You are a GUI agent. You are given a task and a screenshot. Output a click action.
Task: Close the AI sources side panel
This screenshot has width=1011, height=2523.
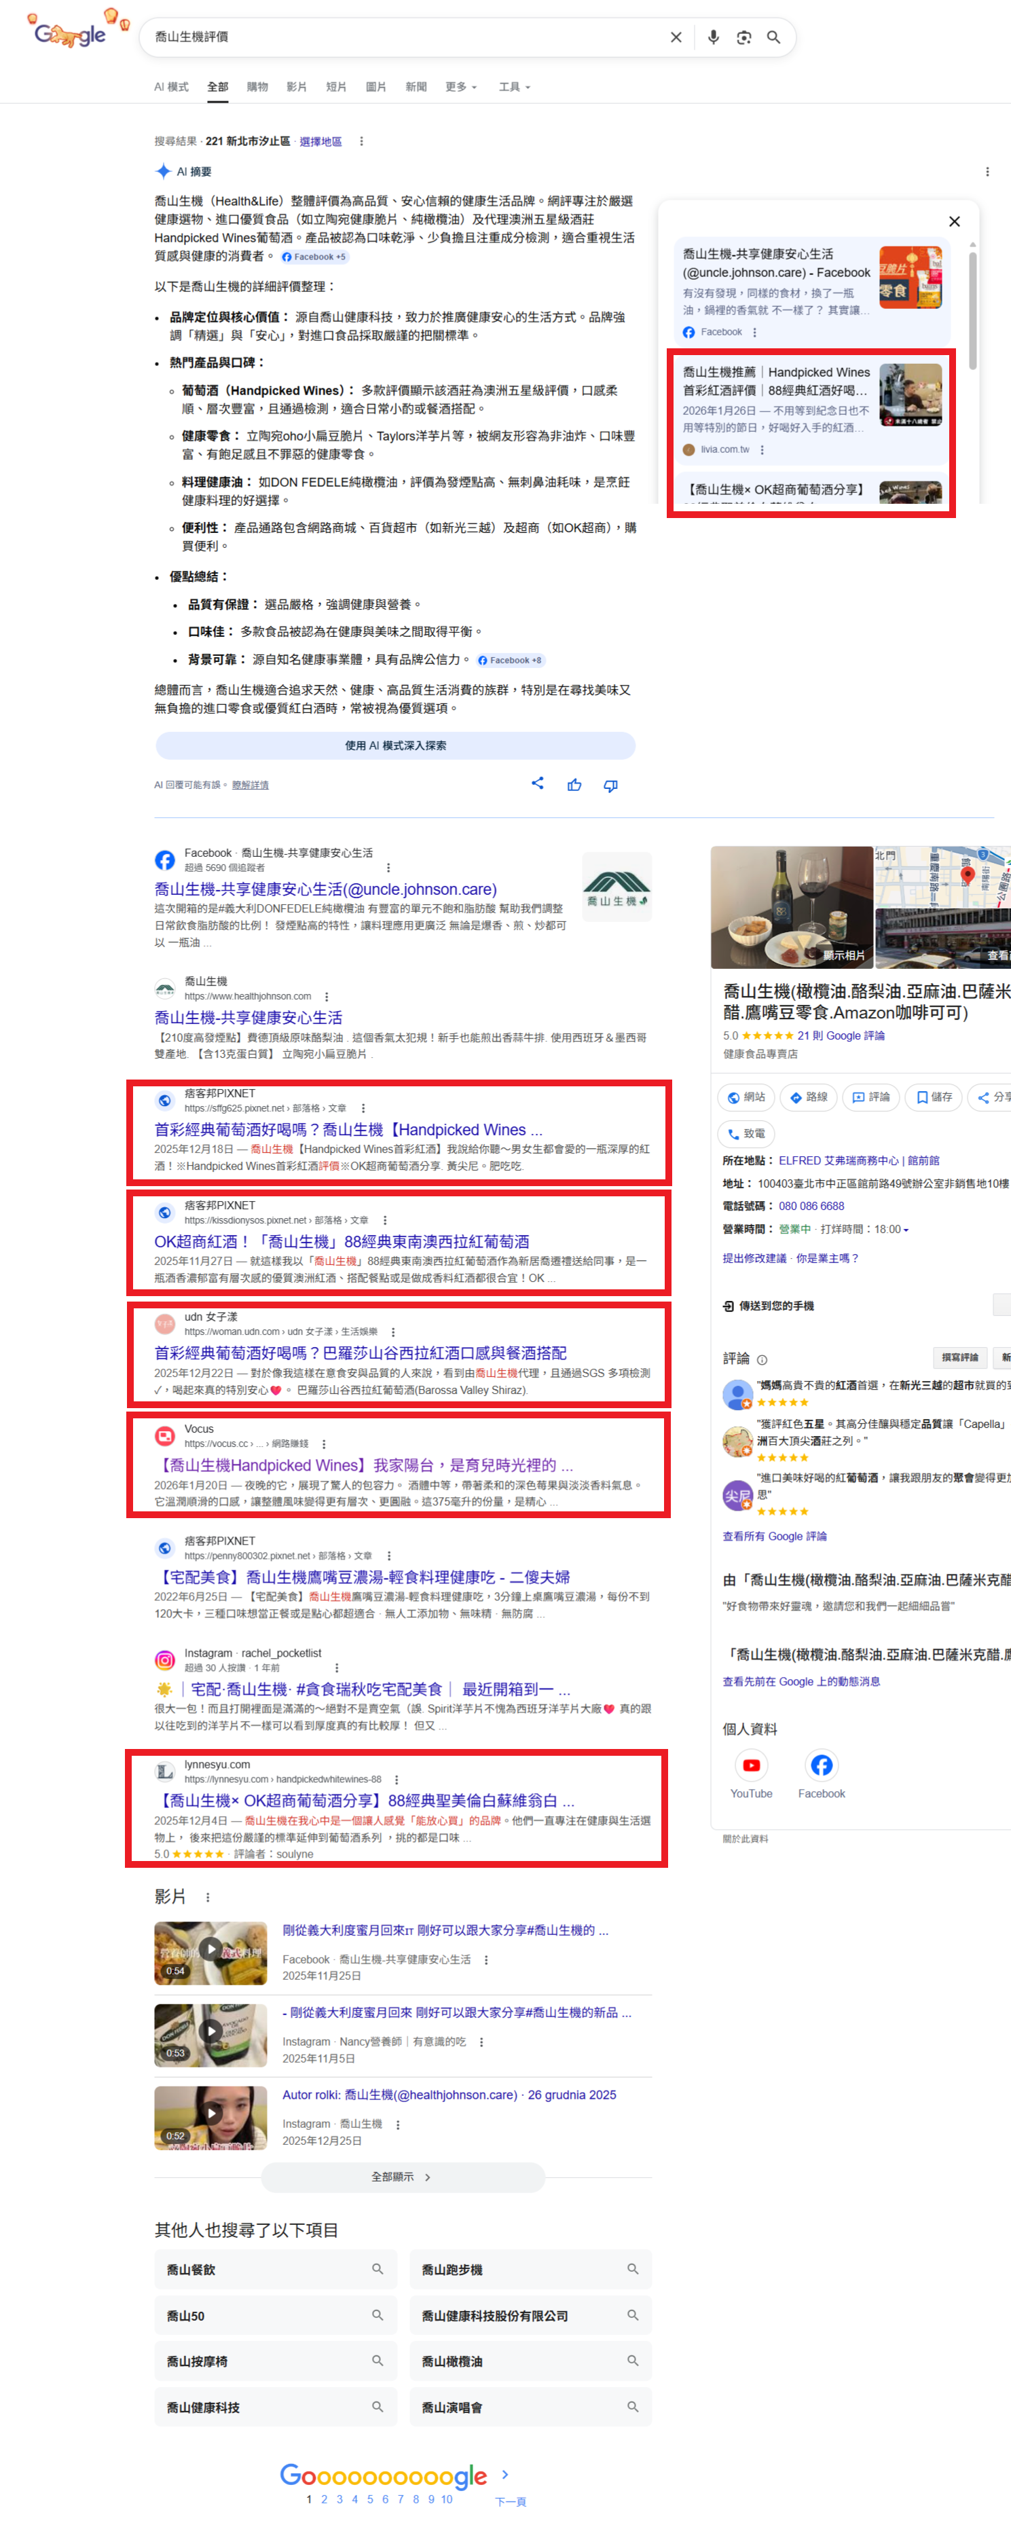[x=953, y=222]
